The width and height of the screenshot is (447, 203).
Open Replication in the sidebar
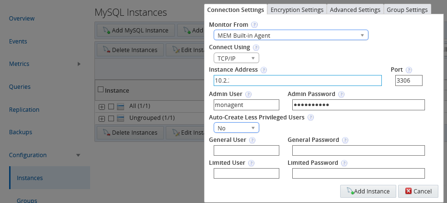tap(24, 110)
